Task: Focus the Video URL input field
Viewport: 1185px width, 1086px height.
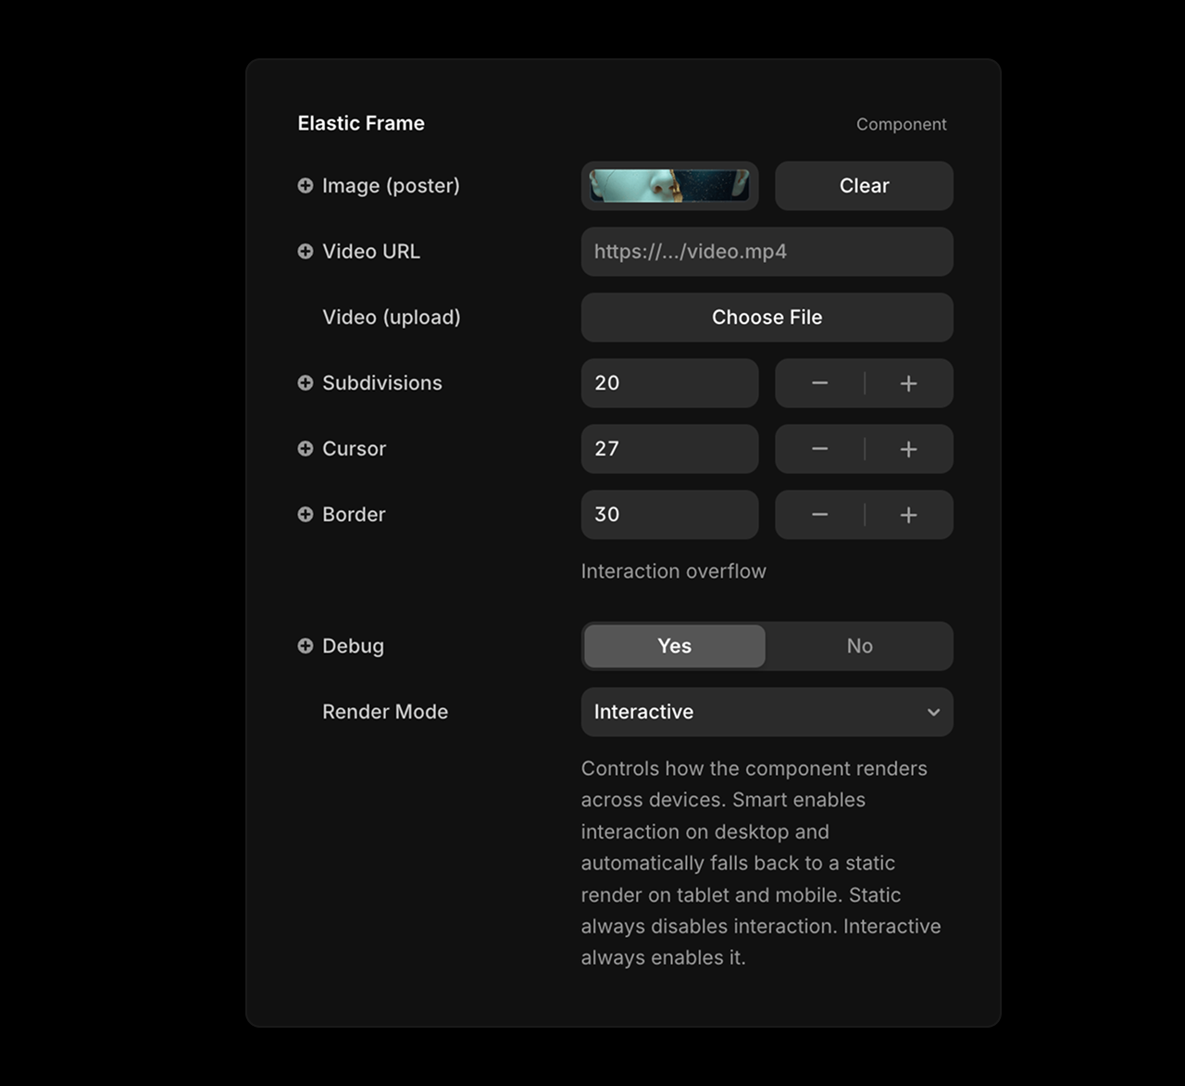Action: tap(767, 252)
